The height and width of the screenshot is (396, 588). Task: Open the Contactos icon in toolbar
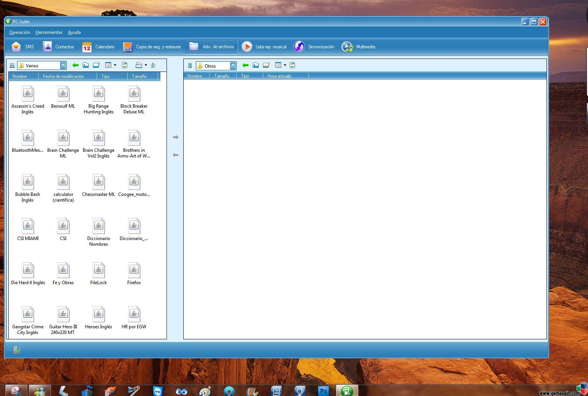pyautogui.click(x=47, y=47)
